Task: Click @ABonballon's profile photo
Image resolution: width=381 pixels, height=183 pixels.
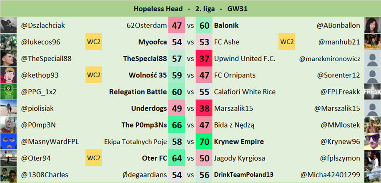Action: click(372, 25)
